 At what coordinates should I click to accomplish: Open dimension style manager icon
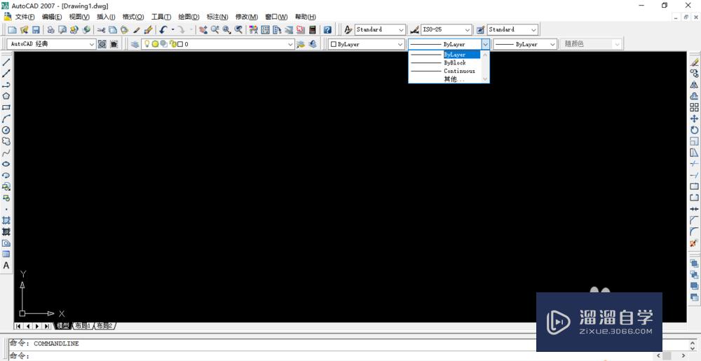(414, 29)
